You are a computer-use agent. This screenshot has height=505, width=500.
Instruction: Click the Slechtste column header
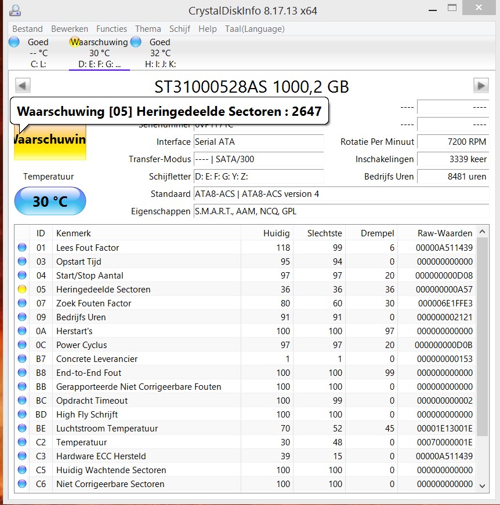tap(320, 233)
